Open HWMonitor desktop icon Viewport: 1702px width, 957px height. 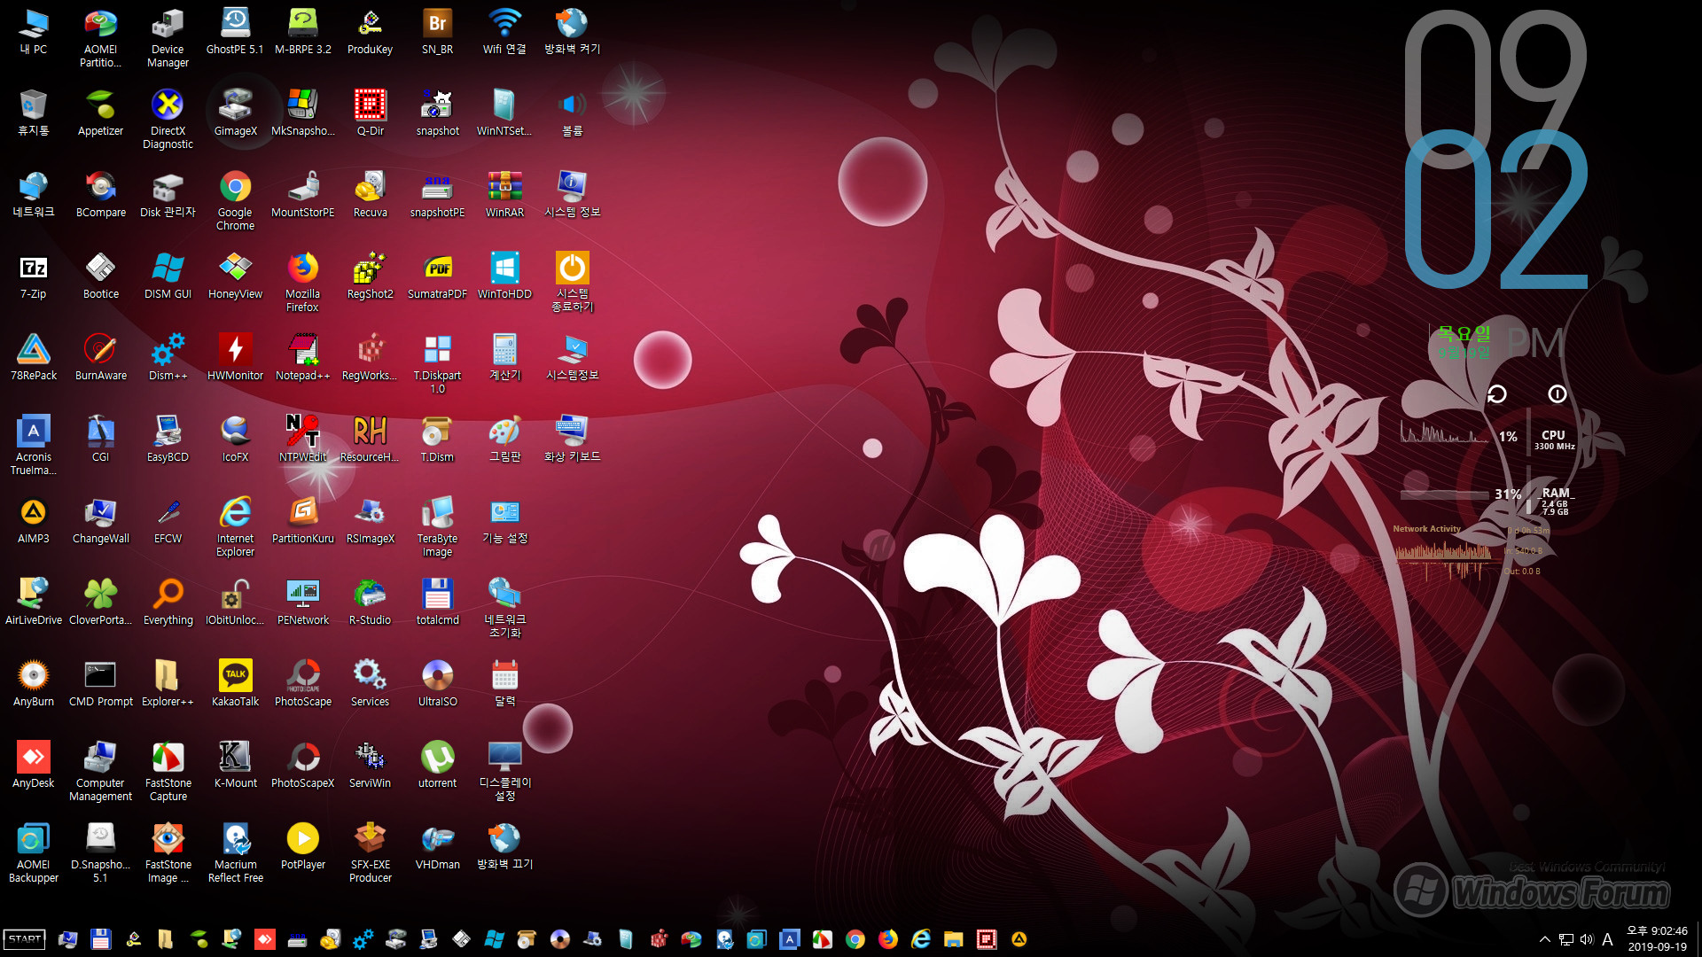pos(235,357)
